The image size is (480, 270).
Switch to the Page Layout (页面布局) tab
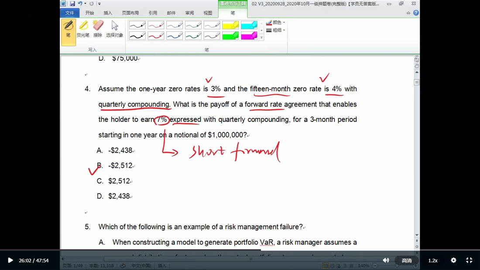pos(130,13)
